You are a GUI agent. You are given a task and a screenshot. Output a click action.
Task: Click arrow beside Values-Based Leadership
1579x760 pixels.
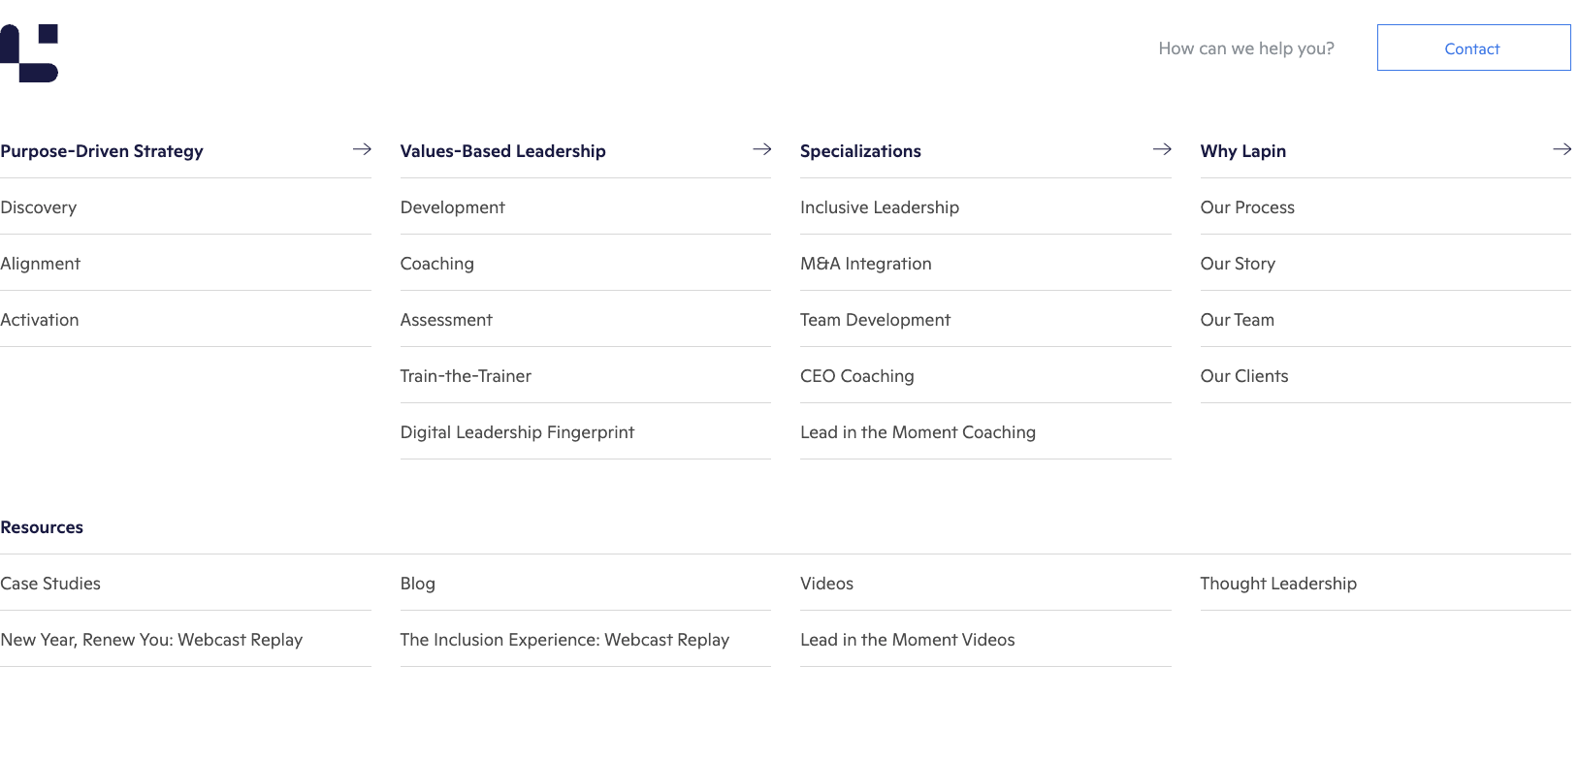point(762,149)
